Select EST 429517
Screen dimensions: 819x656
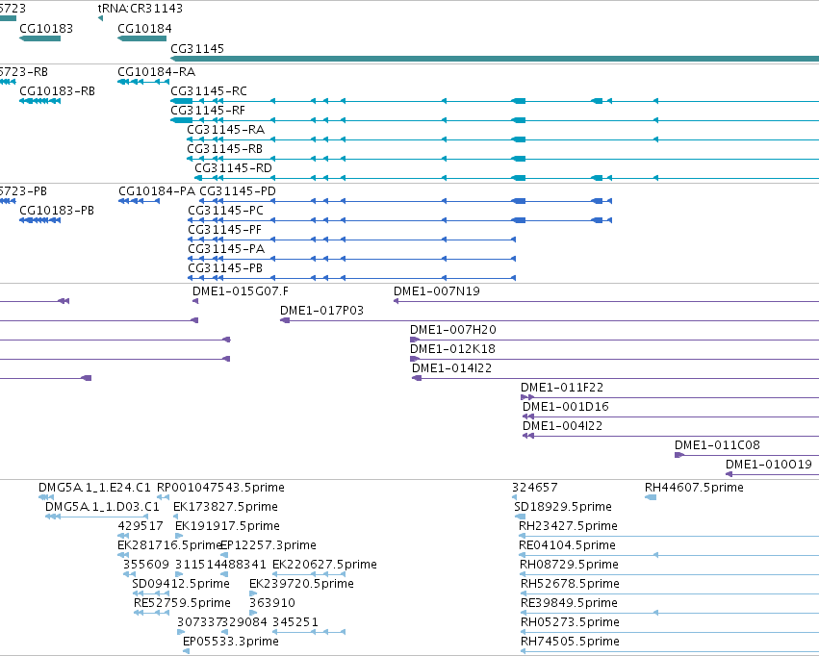(x=141, y=526)
